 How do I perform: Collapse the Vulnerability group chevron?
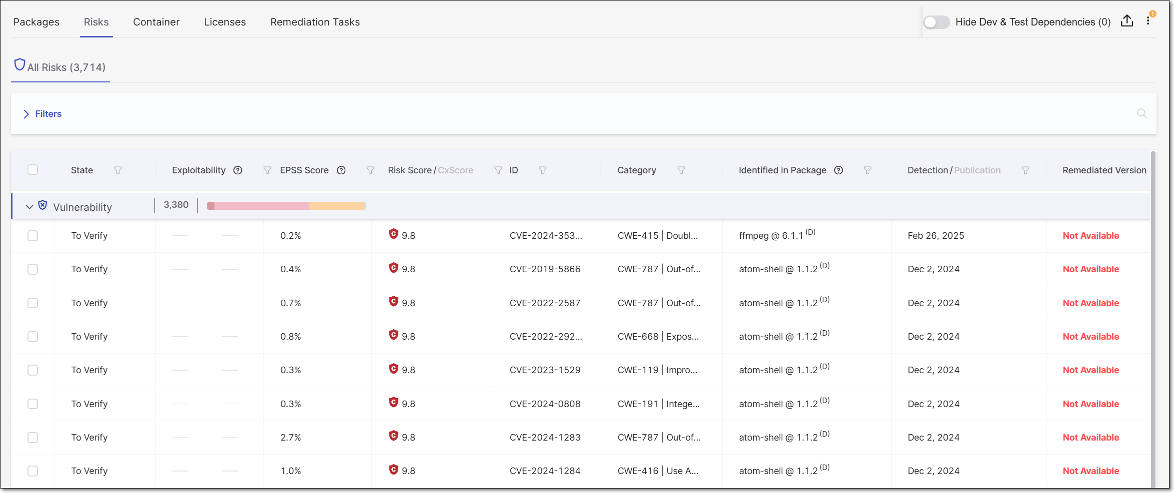pos(29,207)
